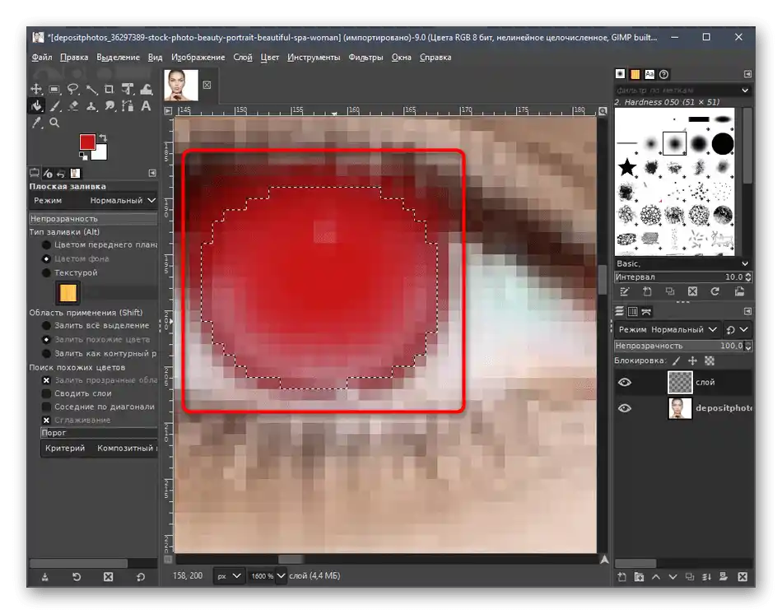Viewport: 782px width, 614px height.
Task: Click the Zoom magnifier tool
Action: (55, 123)
